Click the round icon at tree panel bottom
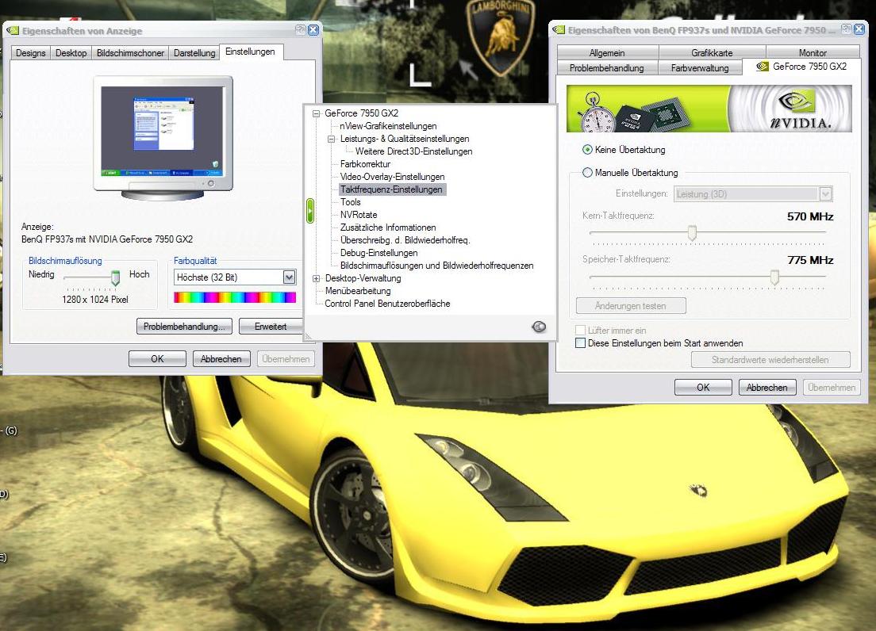This screenshot has height=631, width=876. coord(539,327)
